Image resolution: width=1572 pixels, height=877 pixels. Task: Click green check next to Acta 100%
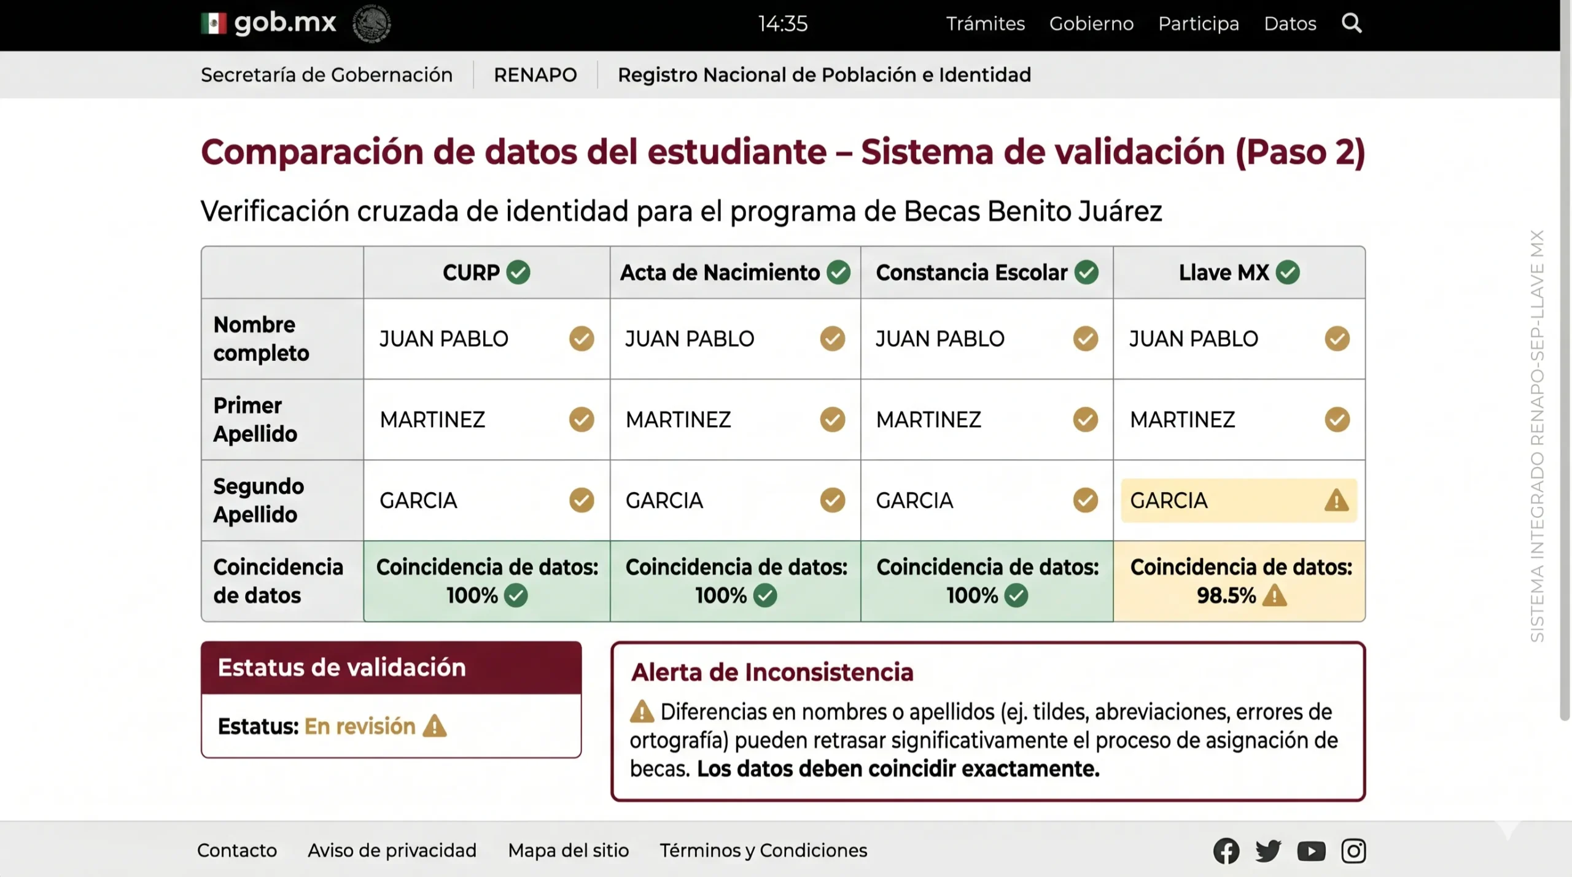[765, 595]
